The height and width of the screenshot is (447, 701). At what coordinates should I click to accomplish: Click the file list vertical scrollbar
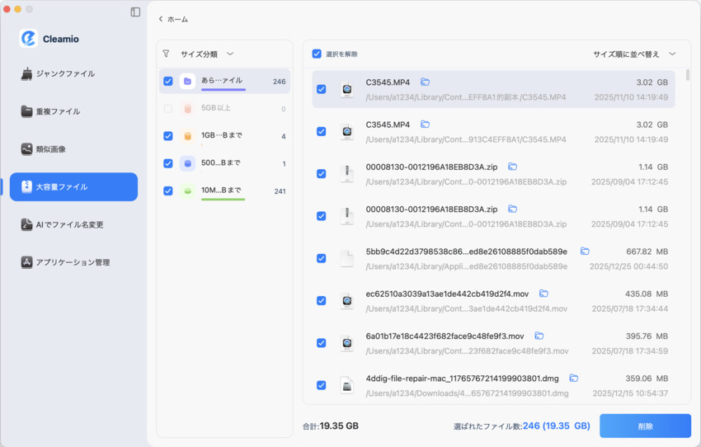(688, 76)
